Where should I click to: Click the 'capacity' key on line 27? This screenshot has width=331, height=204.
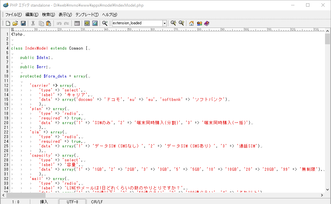pos(41,155)
